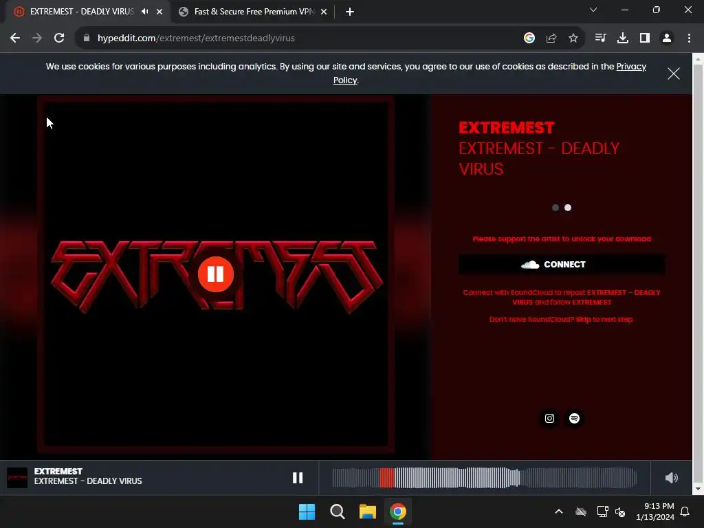Seek in the track waveform progress bar
The width and height of the screenshot is (704, 528).
click(485, 478)
